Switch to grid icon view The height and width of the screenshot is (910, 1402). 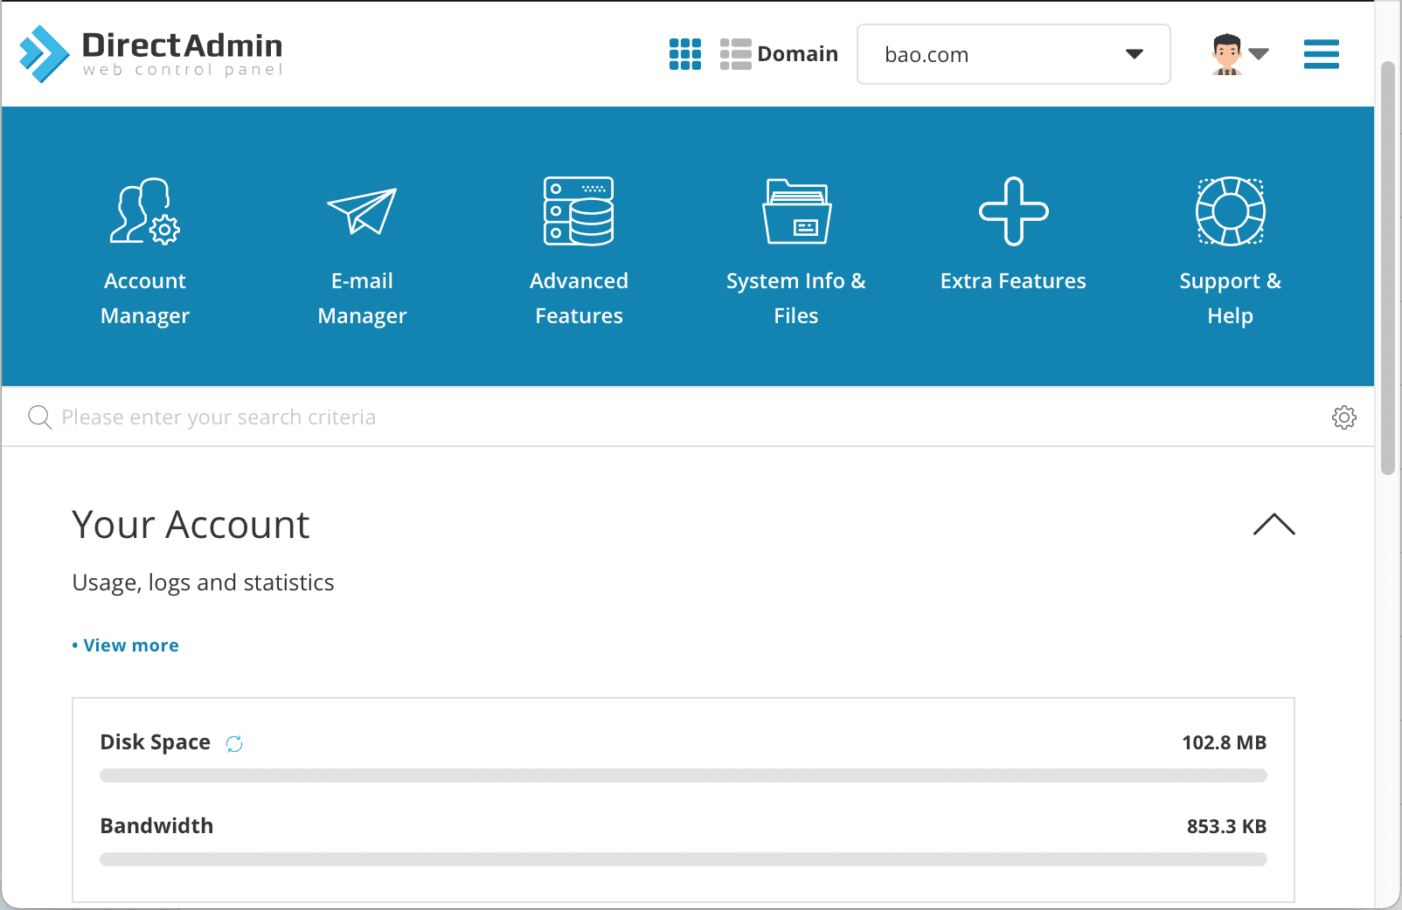coord(684,54)
